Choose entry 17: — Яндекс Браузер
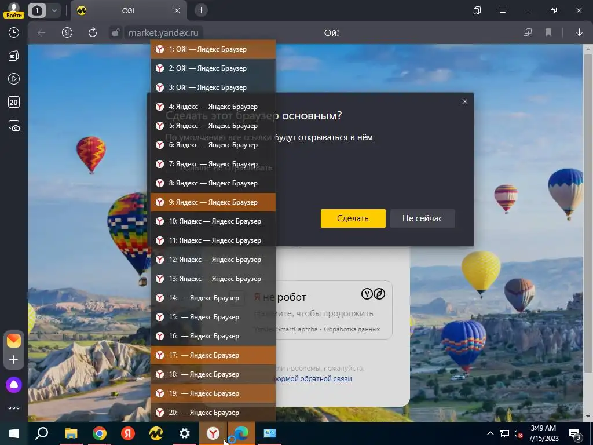The width and height of the screenshot is (593, 445). coord(213,355)
